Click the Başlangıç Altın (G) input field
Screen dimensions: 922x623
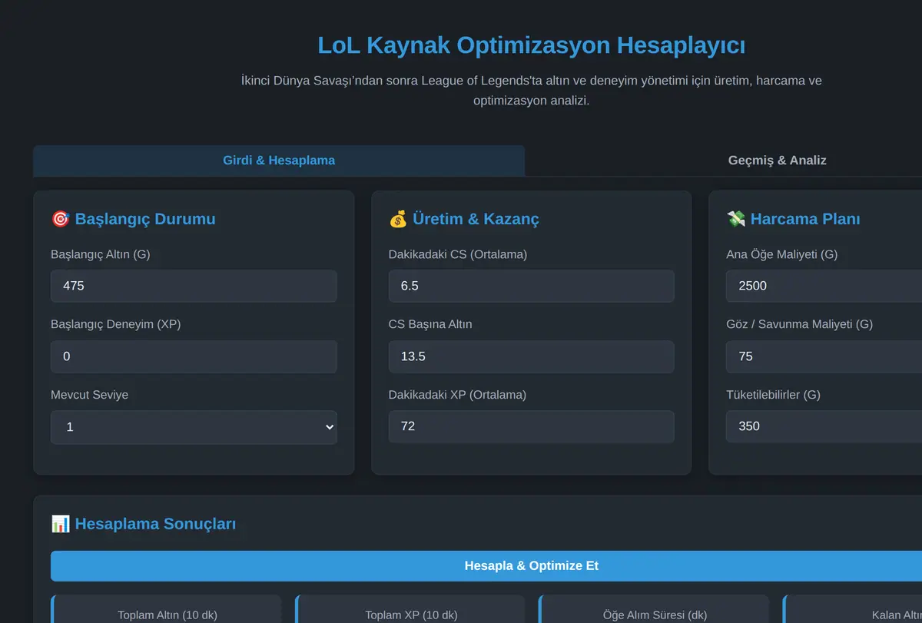coord(194,286)
